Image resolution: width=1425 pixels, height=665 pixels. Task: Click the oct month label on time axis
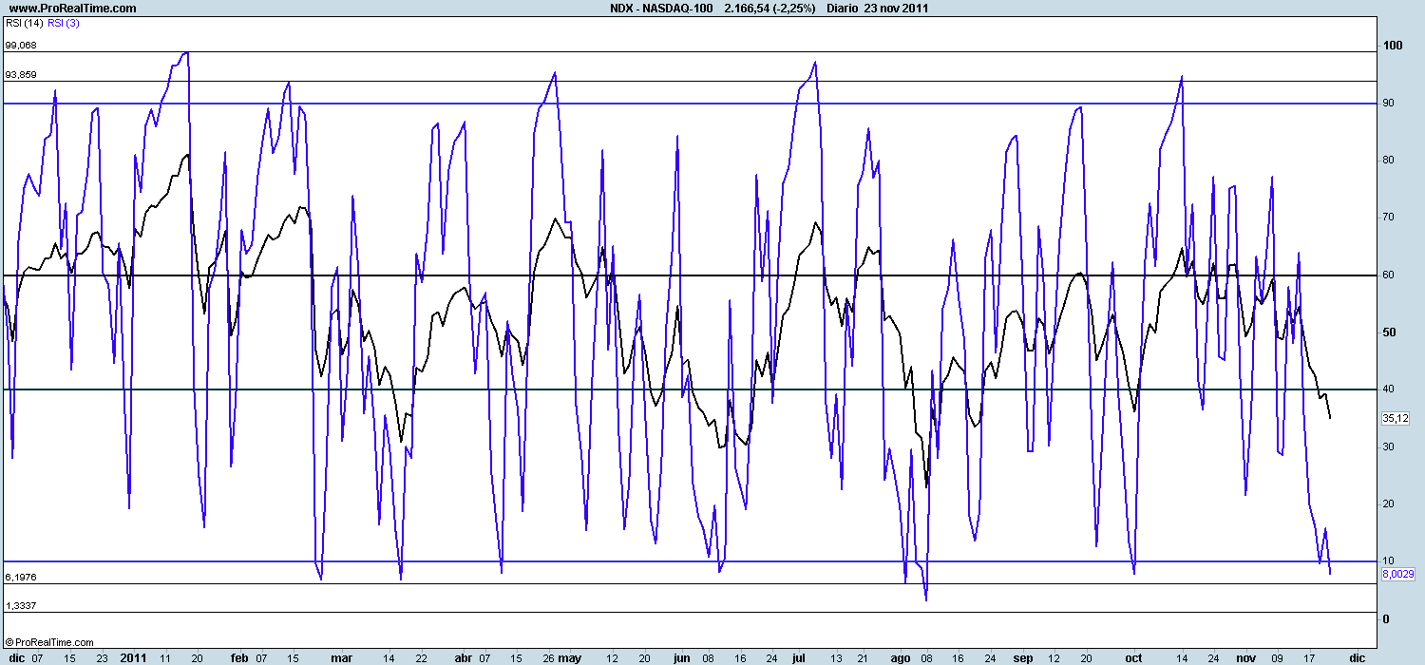[1133, 657]
